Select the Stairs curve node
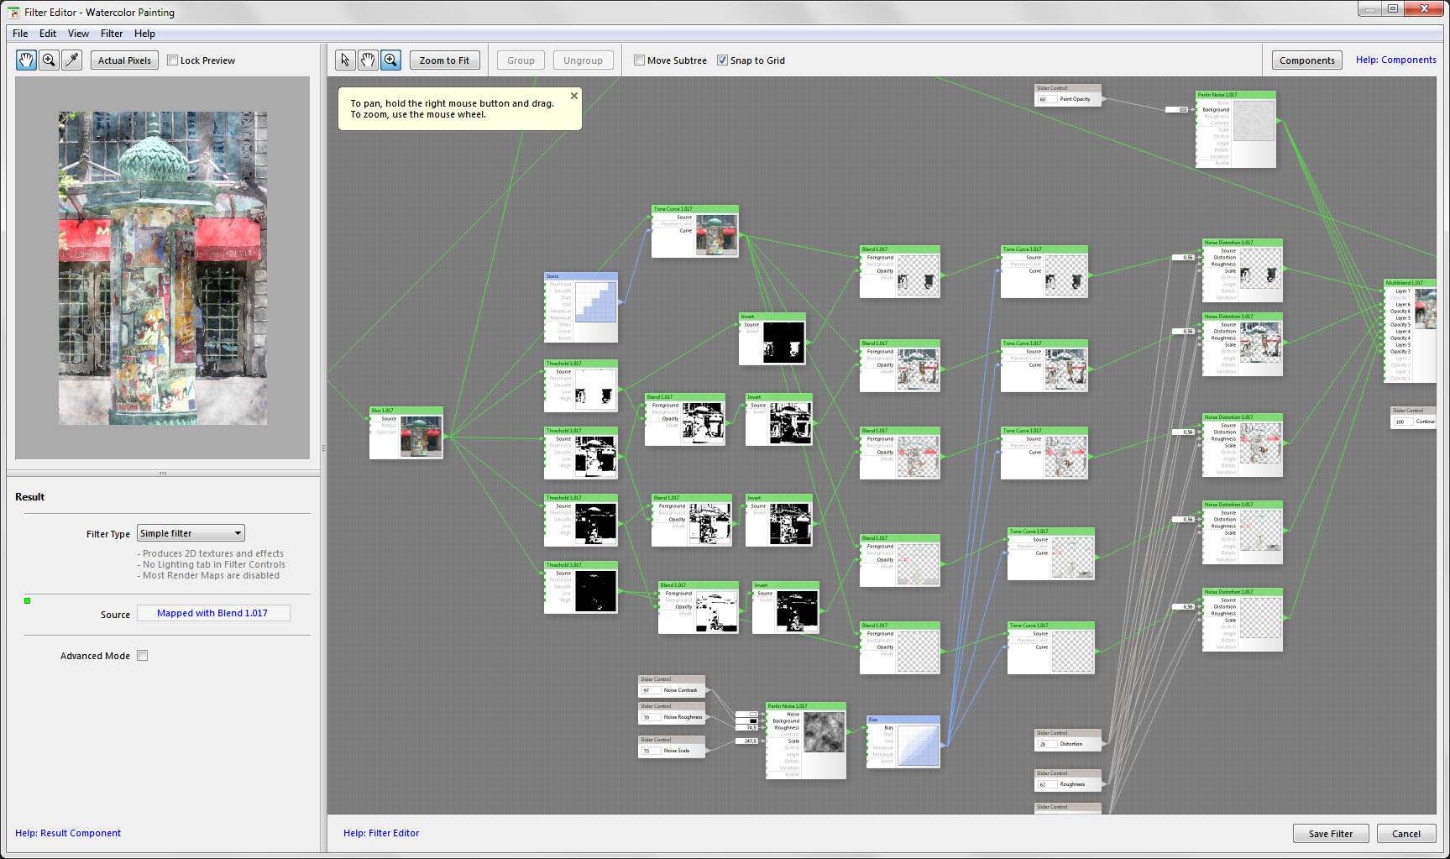 pos(581,307)
